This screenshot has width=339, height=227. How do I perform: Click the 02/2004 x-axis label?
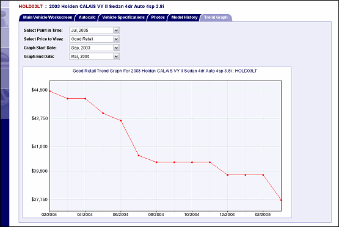point(49,215)
